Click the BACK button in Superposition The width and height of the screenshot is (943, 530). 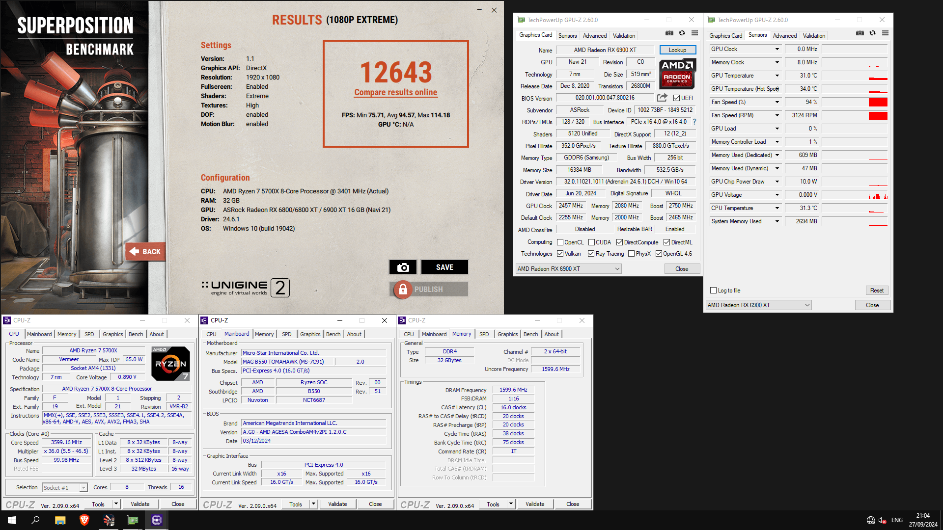pyautogui.click(x=145, y=251)
